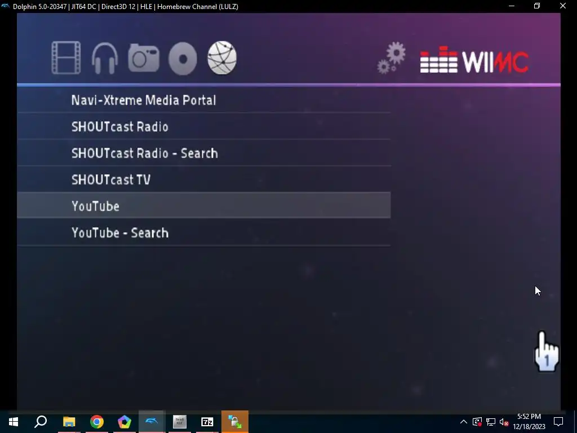Select the Online Media globe icon

click(222, 58)
